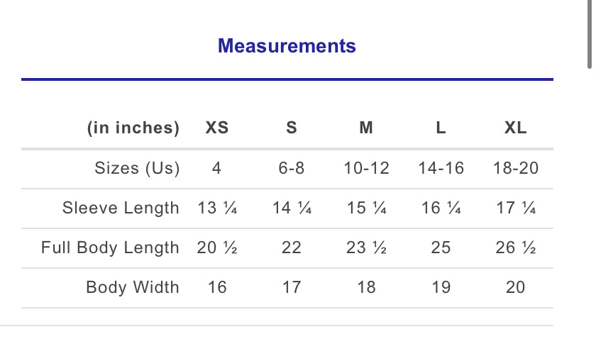This screenshot has height=339, width=596.
Task: Select the L size column header
Action: [x=441, y=128]
